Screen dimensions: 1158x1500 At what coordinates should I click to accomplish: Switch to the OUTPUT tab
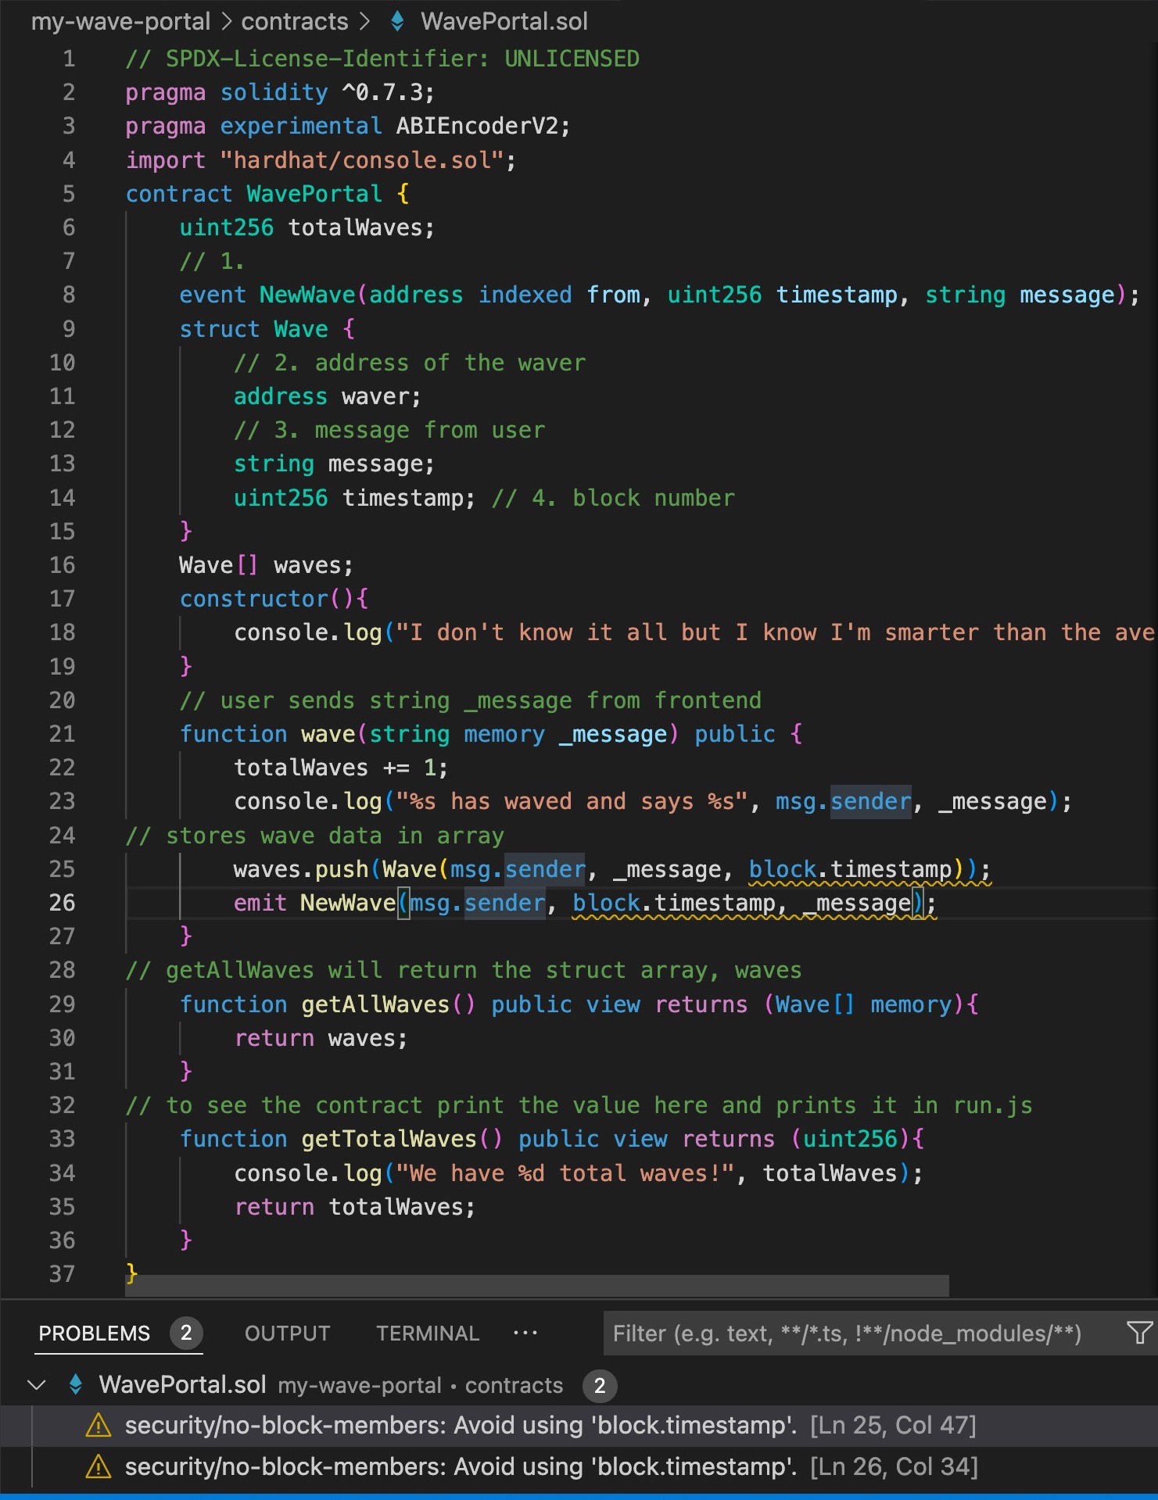point(287,1334)
